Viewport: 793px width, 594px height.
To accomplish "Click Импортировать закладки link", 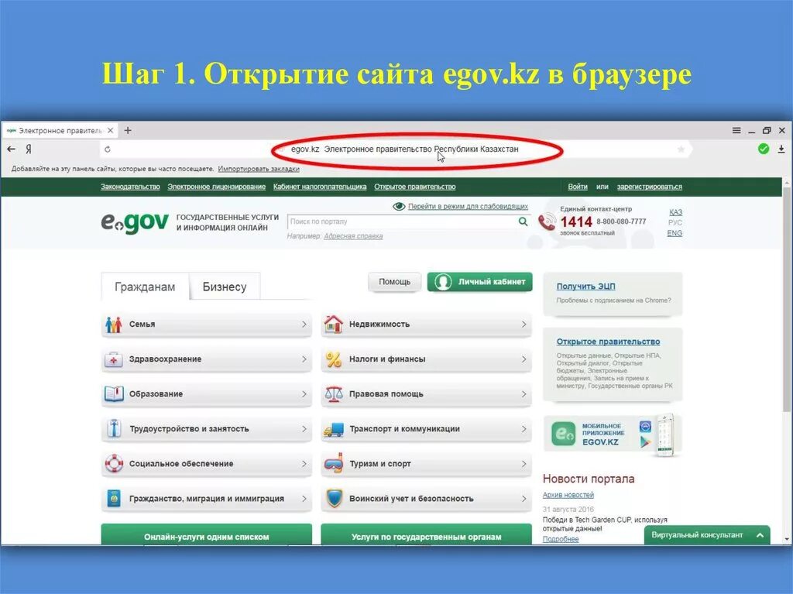I will [259, 169].
